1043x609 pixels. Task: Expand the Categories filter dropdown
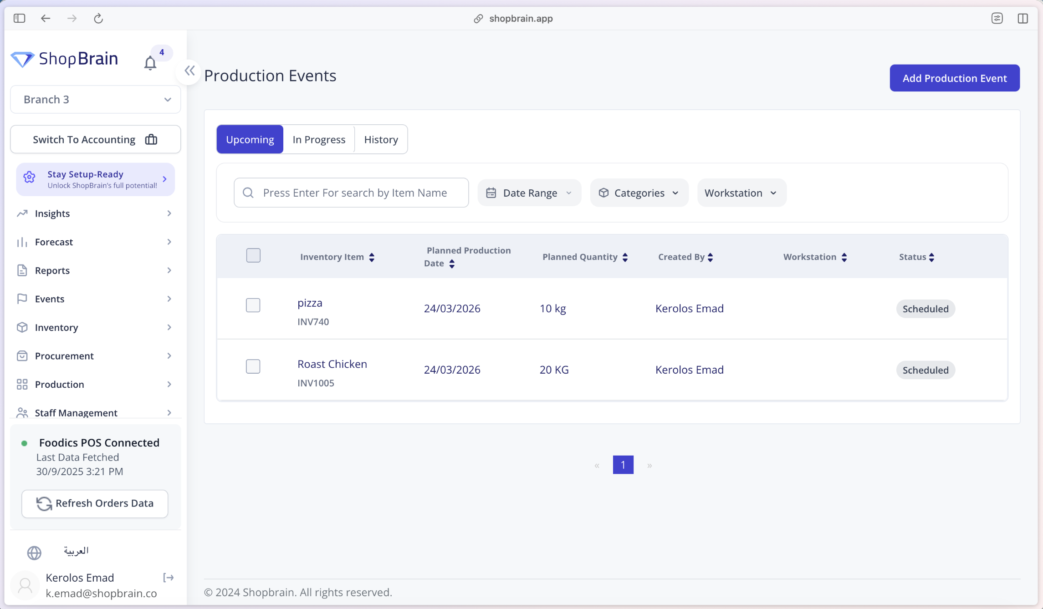pyautogui.click(x=639, y=193)
